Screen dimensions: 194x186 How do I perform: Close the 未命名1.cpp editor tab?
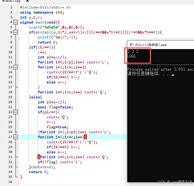click(x=27, y=1)
